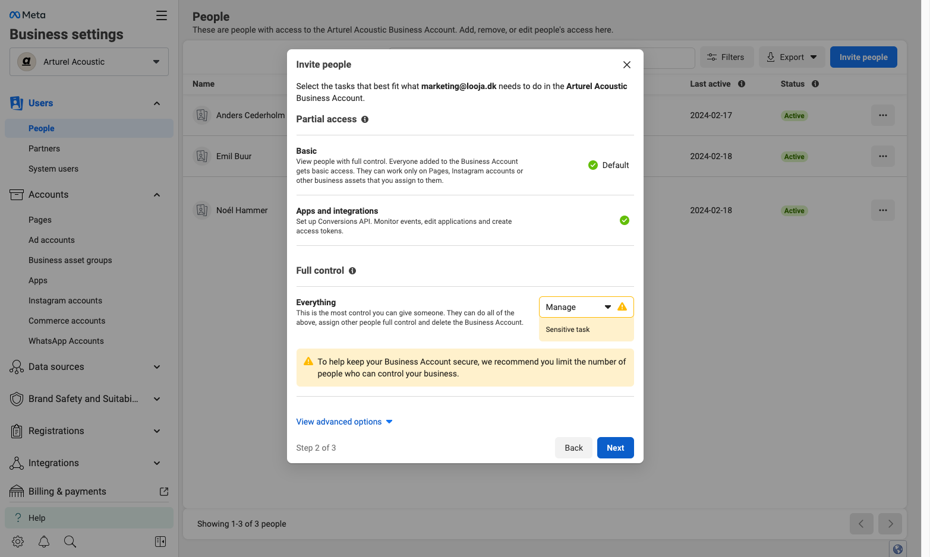Open Billing & payments external link
This screenshot has width=930, height=557.
click(164, 492)
